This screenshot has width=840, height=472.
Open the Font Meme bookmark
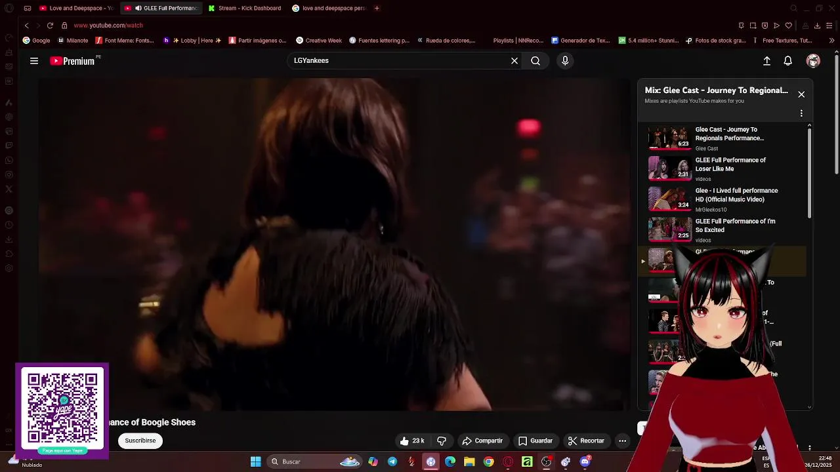[x=125, y=41]
